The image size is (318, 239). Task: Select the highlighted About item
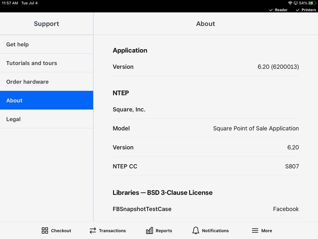point(46,100)
